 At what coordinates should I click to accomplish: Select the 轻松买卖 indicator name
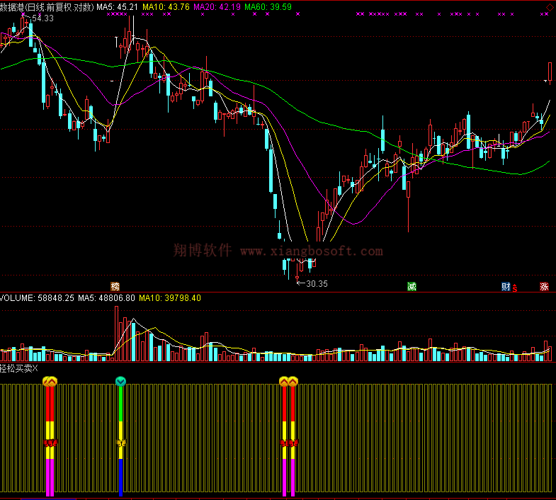[x=16, y=368]
